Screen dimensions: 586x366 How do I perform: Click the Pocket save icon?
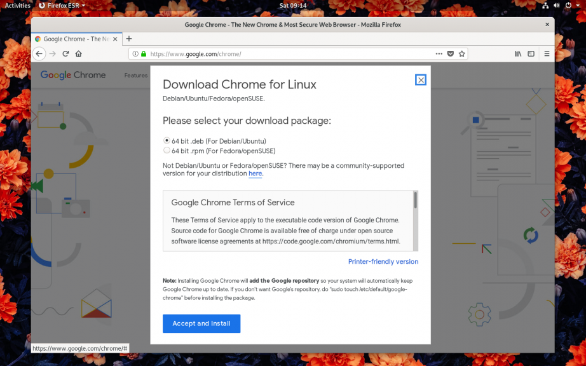coord(450,54)
